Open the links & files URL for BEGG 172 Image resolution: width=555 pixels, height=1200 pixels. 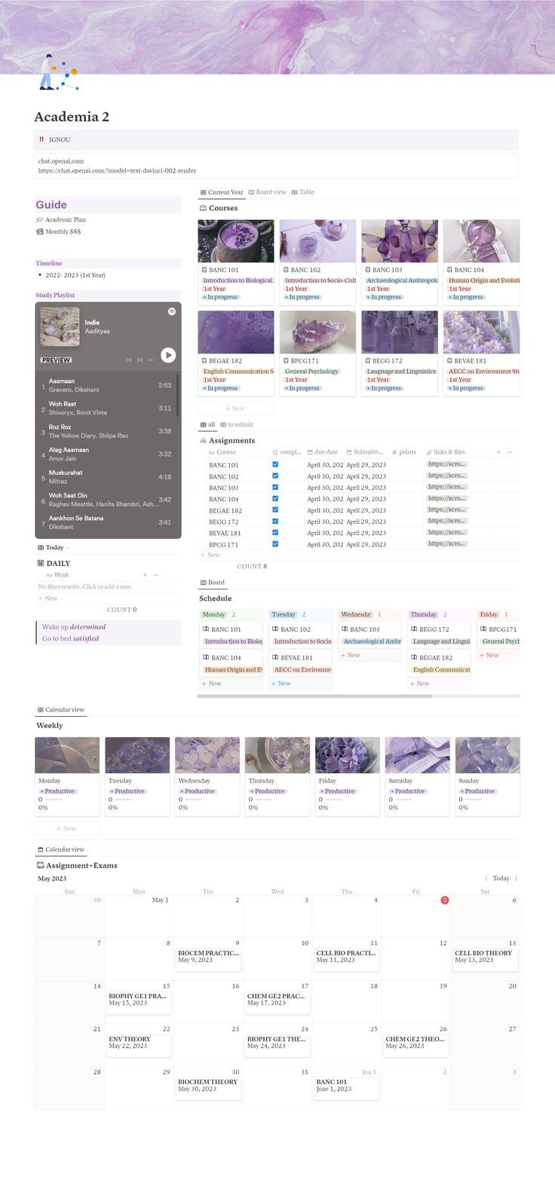pos(447,521)
